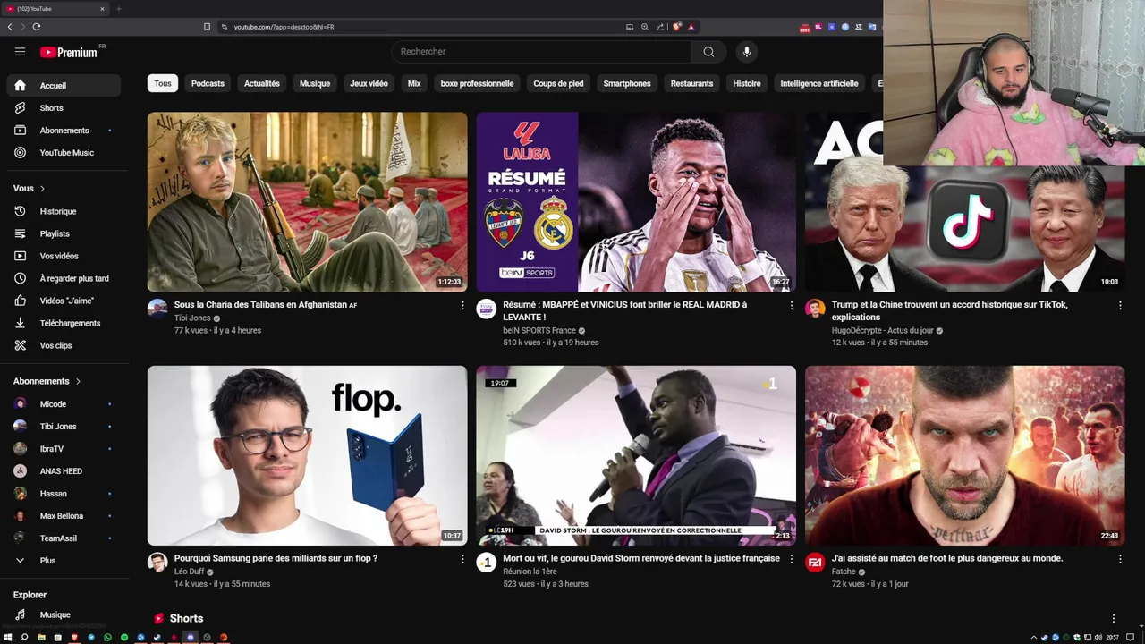1145x644 pixels.
Task: Open Shorts section options menu
Action: (x=1114, y=619)
